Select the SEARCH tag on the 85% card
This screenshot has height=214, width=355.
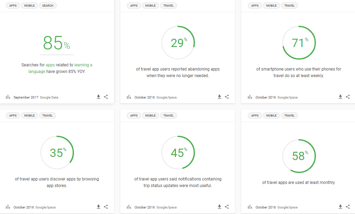(x=48, y=6)
